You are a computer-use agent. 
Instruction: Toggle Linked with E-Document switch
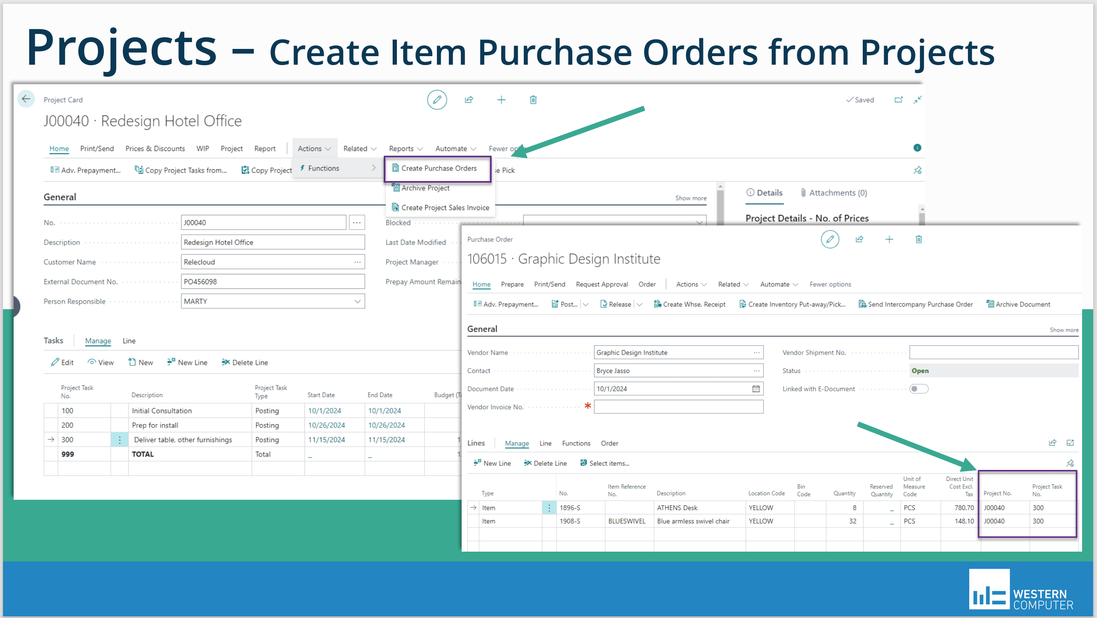pyautogui.click(x=919, y=389)
